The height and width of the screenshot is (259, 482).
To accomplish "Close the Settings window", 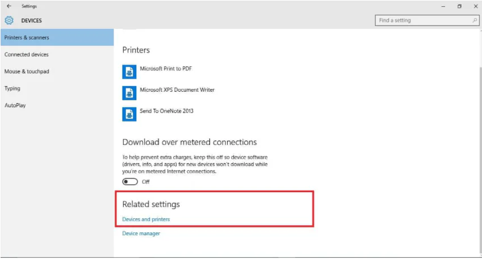I will (x=475, y=6).
